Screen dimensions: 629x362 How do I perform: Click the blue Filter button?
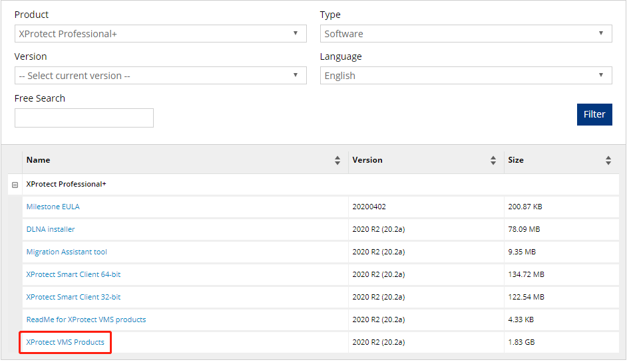594,114
